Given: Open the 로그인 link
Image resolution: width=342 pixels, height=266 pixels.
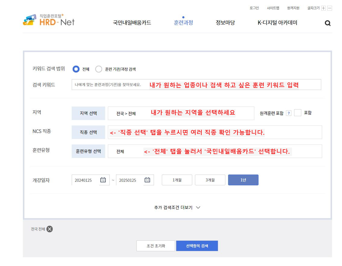Looking at the screenshot, I should click(253, 8).
